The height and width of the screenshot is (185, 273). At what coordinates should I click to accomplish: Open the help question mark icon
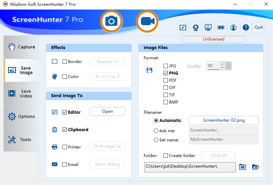[x=246, y=27]
